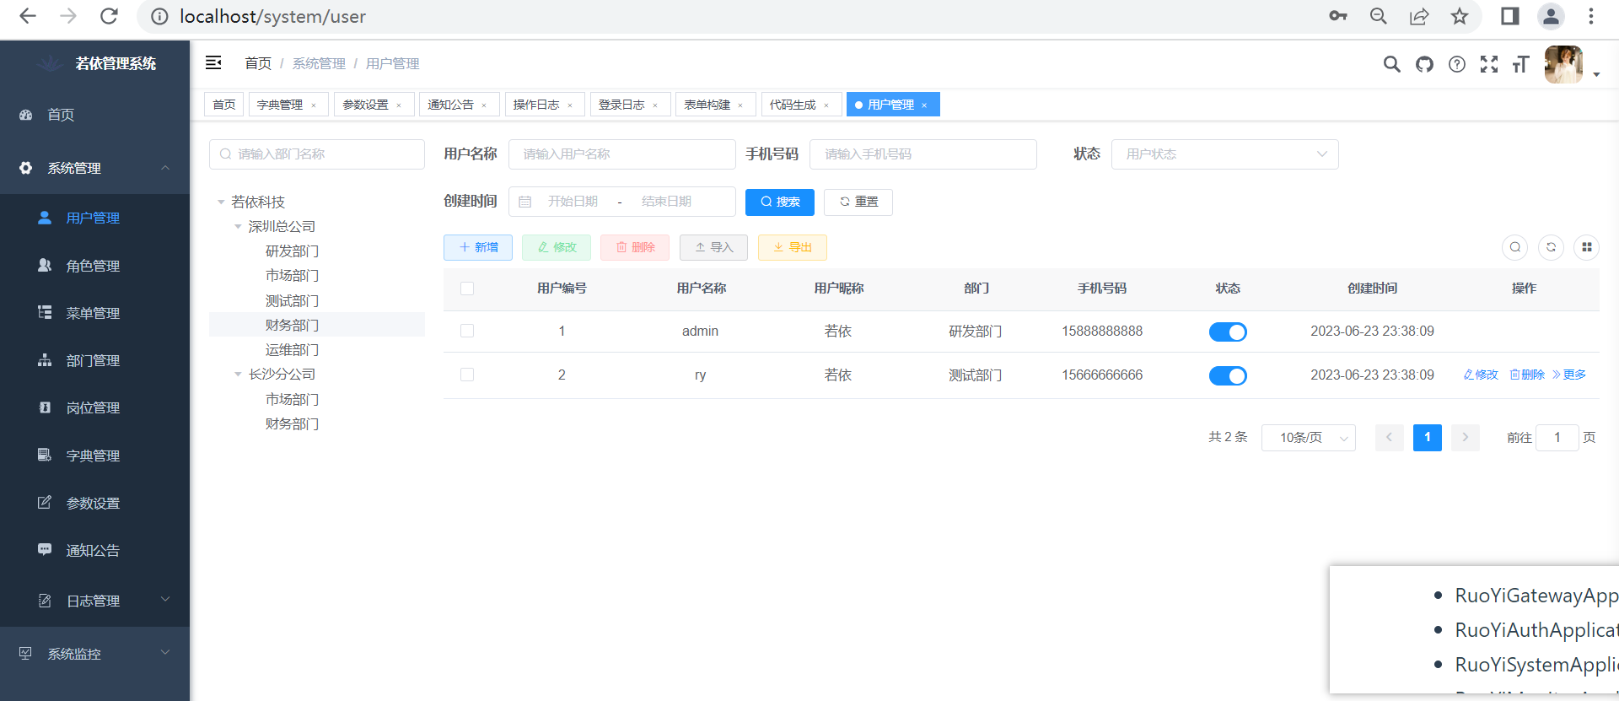1619x701 pixels.
Task: Open the help document icon
Action: point(1457,64)
